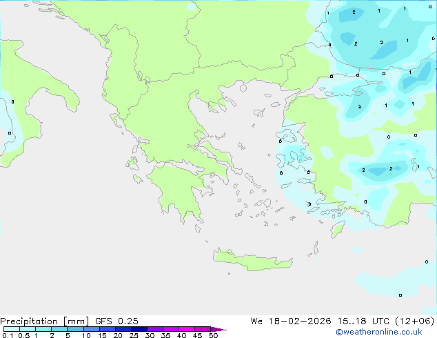Click the "25" legend scale label
This screenshot has height=338, width=437.
134,335
